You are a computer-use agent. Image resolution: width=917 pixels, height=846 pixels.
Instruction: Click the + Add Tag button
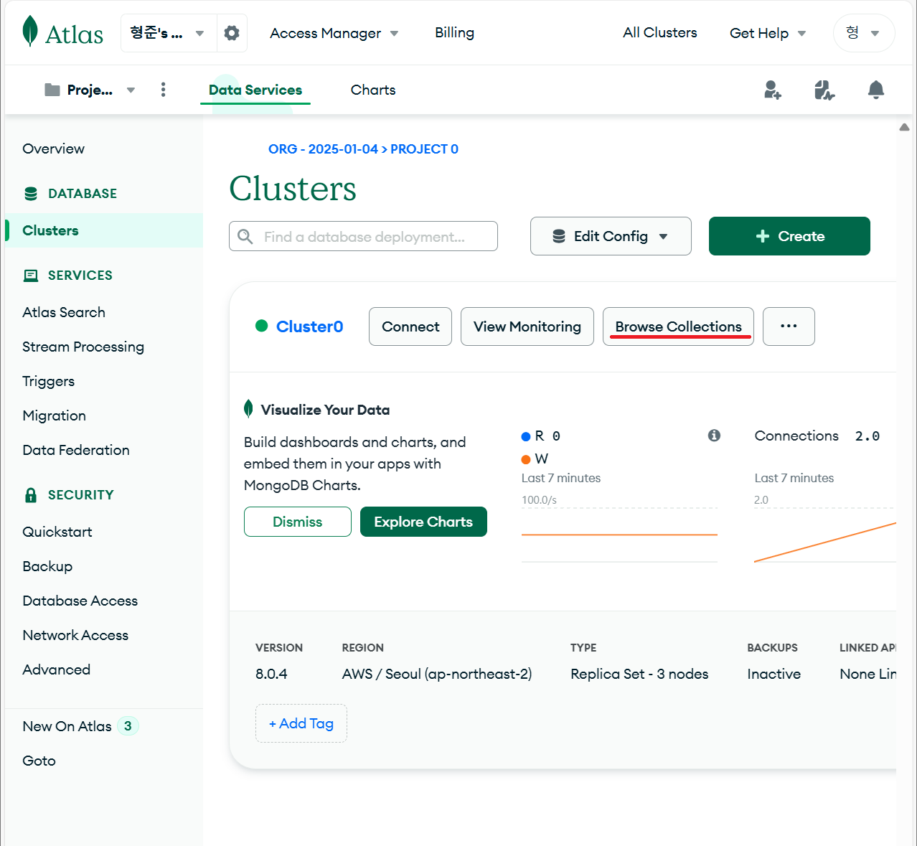[x=301, y=723]
